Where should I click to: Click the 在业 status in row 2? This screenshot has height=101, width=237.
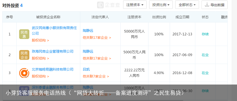(205, 55)
